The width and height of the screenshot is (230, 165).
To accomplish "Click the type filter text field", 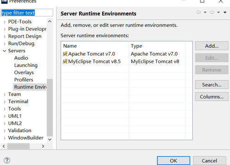I will tap(27, 13).
